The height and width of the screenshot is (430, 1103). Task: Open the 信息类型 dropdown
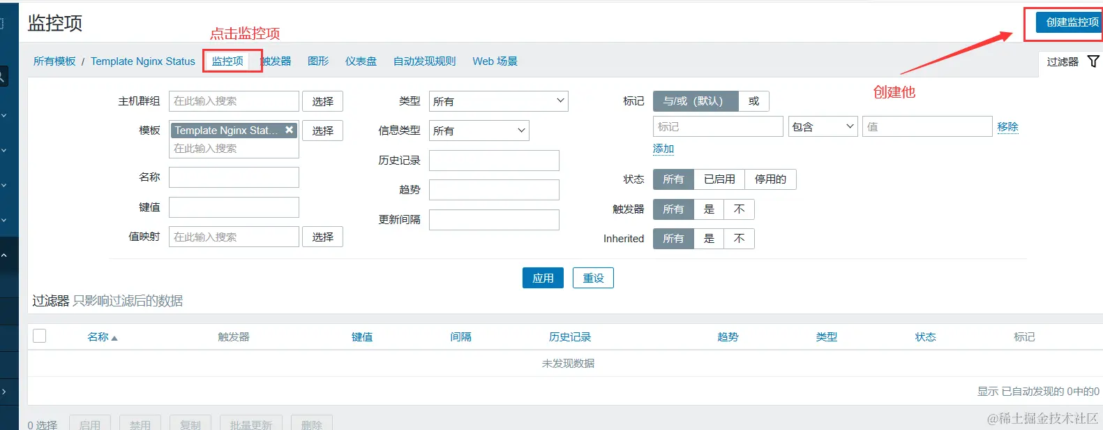[479, 131]
